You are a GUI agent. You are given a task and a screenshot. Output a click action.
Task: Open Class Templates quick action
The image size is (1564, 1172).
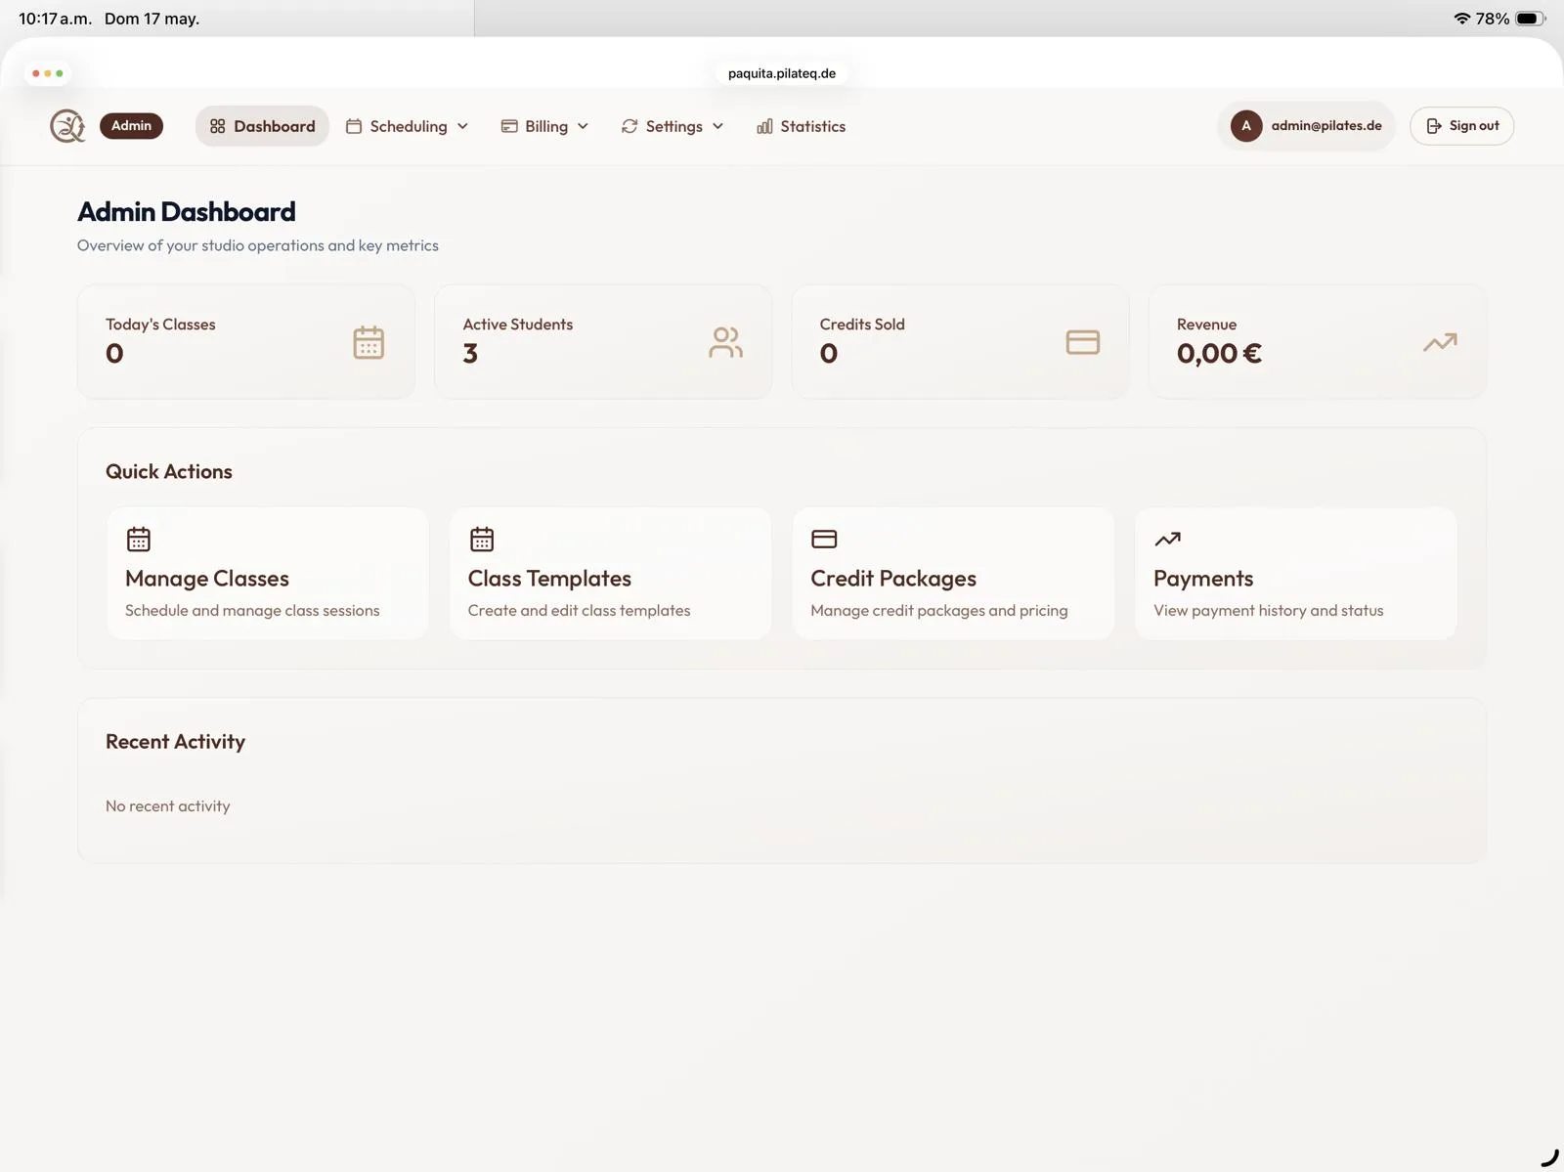click(x=610, y=573)
